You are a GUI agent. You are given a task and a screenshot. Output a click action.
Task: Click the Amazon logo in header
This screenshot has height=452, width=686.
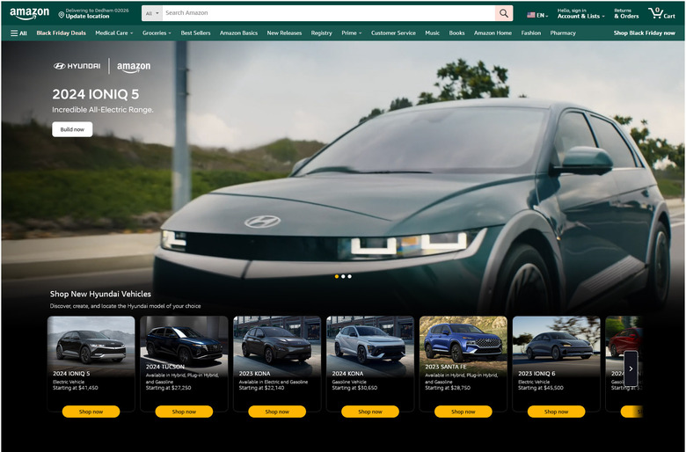[x=29, y=13]
